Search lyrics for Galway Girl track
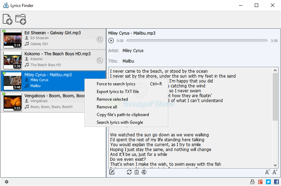This screenshot has width=281, height=186. 100,40
